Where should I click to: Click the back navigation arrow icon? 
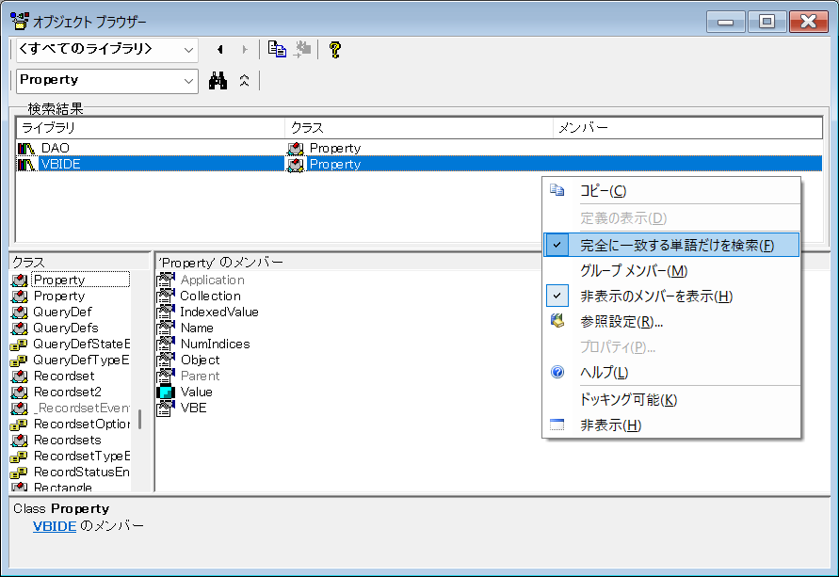(x=220, y=50)
